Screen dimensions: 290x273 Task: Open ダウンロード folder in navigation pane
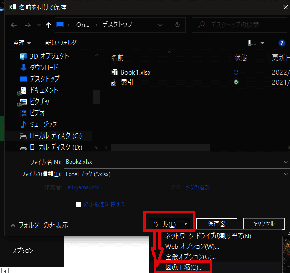pyautogui.click(x=44, y=67)
